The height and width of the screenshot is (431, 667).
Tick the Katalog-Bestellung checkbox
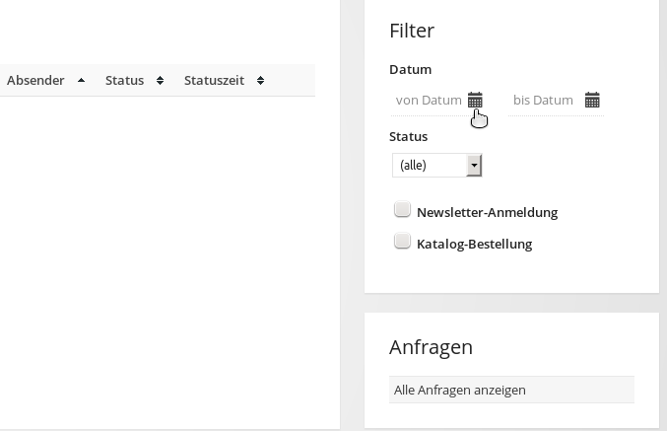(x=402, y=241)
